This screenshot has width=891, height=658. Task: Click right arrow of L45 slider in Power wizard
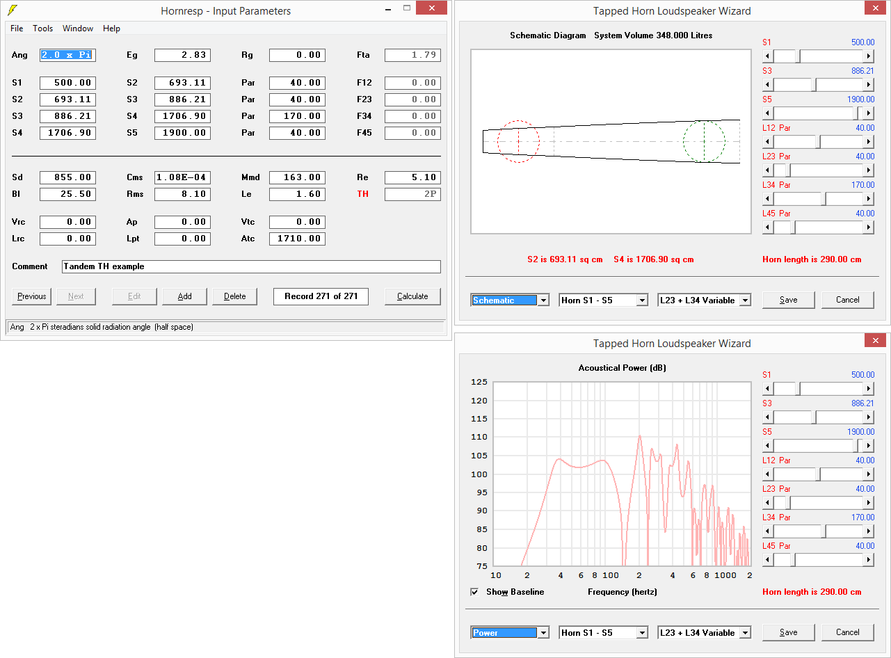(x=869, y=560)
